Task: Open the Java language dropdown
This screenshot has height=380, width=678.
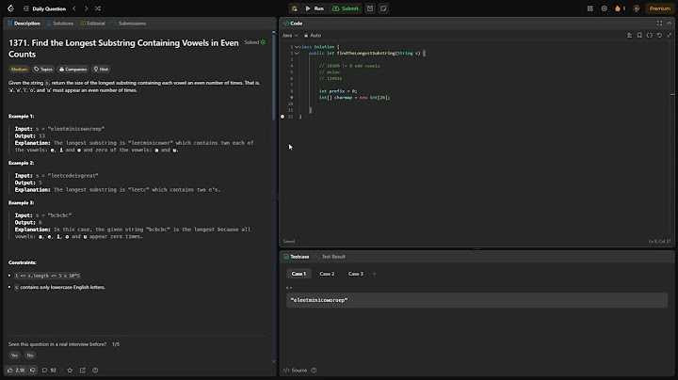Action: click(290, 36)
